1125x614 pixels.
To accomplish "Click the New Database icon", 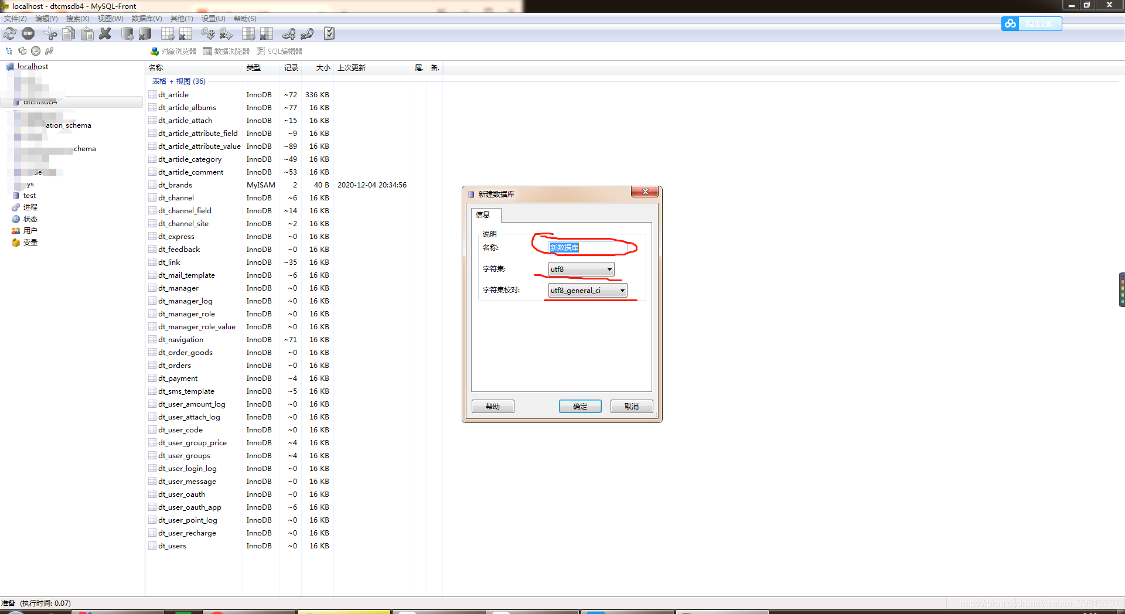I will pos(127,34).
